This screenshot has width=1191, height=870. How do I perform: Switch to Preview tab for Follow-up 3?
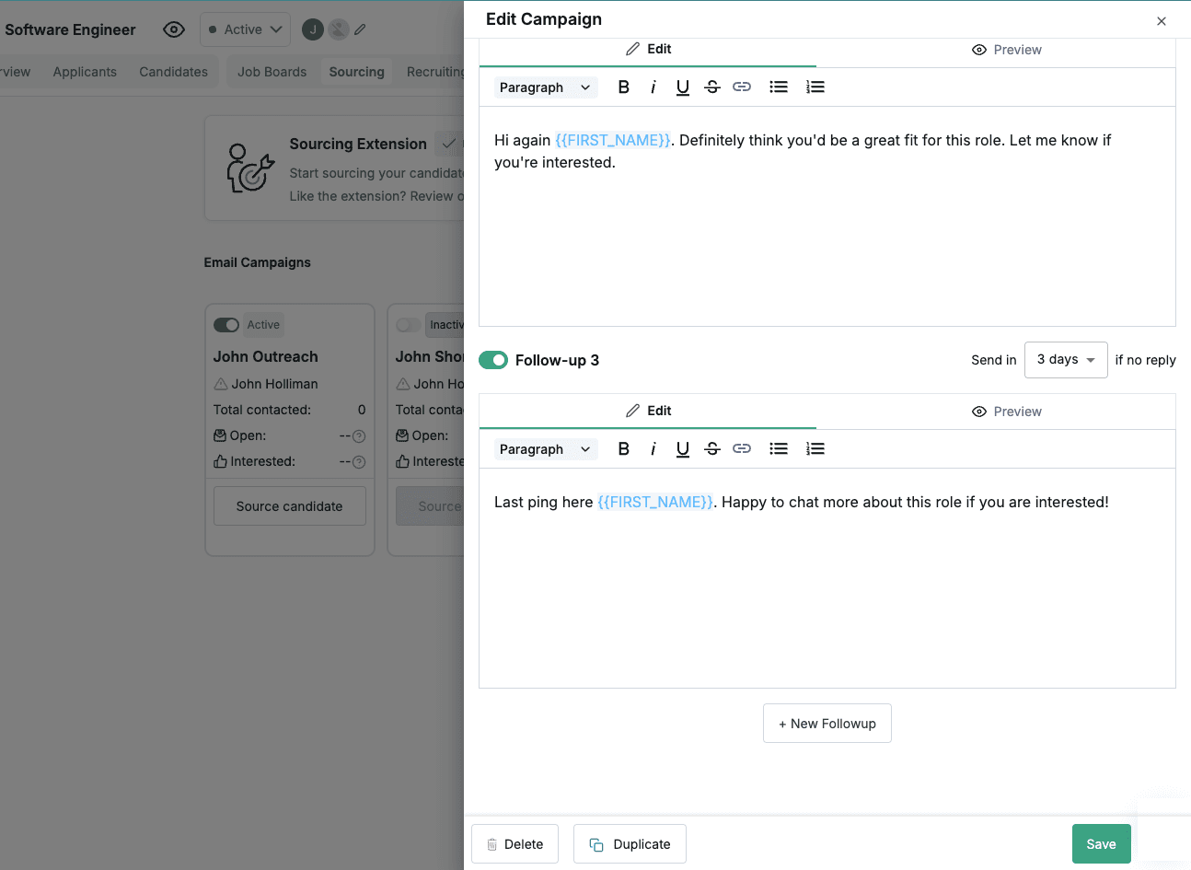1006,412
